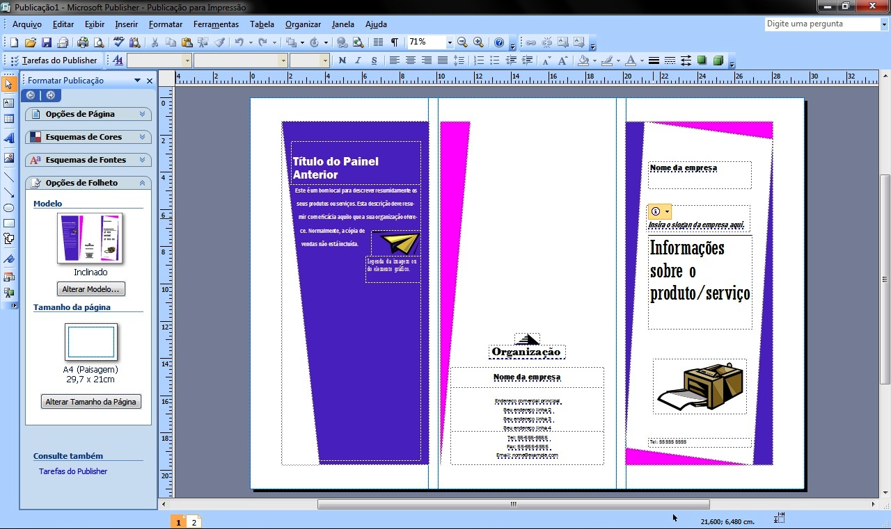
Task: Select the Oval shape tool
Action: [9, 208]
